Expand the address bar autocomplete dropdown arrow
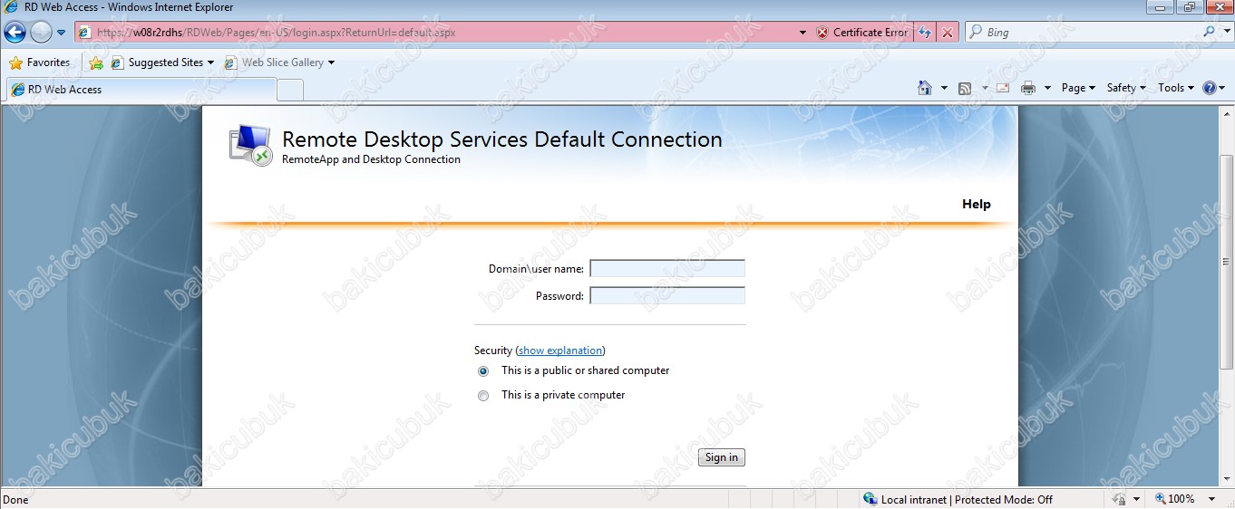Viewport: 1235px width, 509px height. point(802,33)
